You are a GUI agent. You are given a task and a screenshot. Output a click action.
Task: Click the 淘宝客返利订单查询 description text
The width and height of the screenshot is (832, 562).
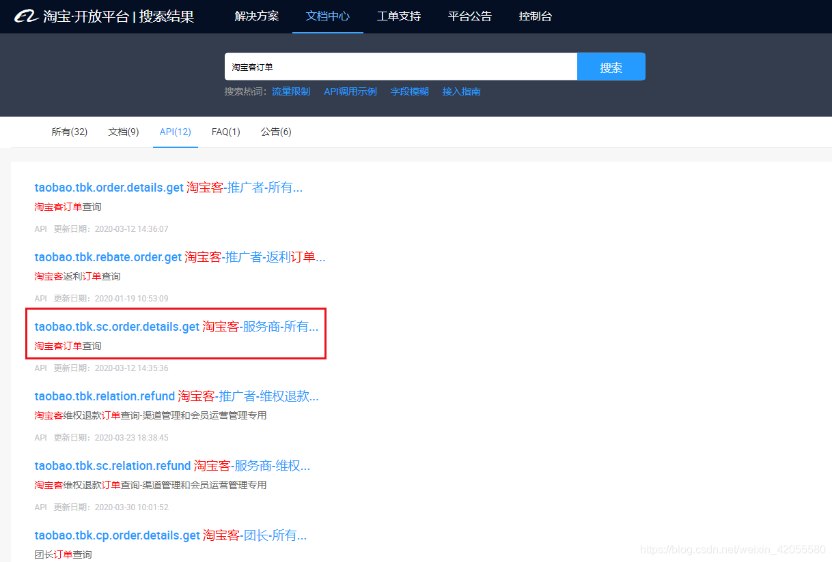77,276
